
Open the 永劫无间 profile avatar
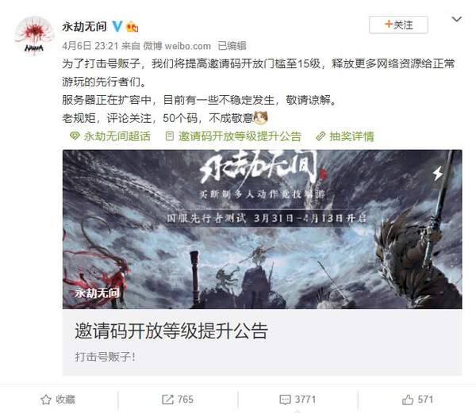[x=34, y=36]
